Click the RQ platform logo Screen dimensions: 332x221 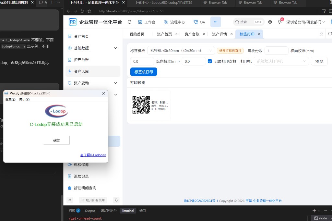pos(73,22)
